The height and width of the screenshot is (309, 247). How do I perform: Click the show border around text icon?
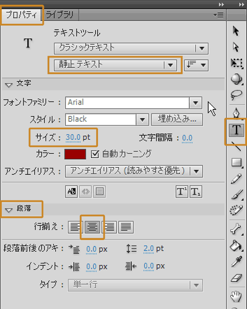[x=100, y=192]
